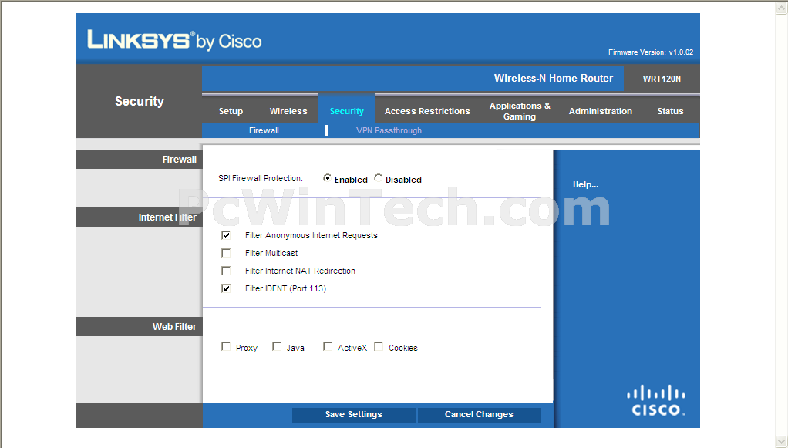The height and width of the screenshot is (448, 788).
Task: Enable the Filter Multicast checkbox
Action: point(226,253)
